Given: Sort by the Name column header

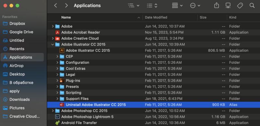Looking at the screenshot, I should coord(66,17).
